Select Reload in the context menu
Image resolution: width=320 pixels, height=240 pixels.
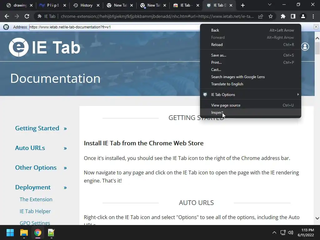coord(250,44)
